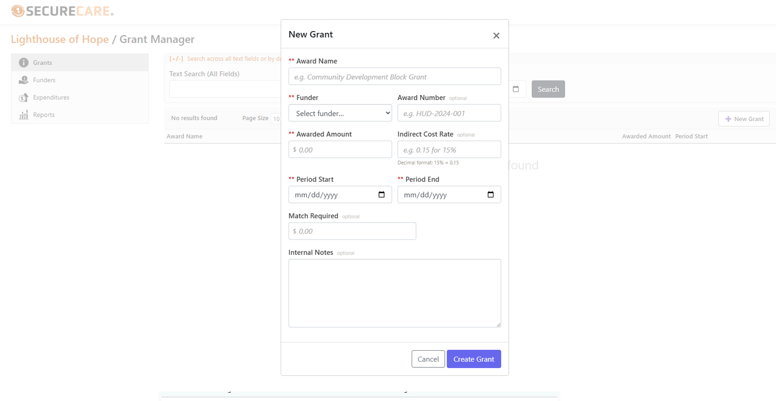Screen dimensions: 776x401
Task: Click the Award Name column header
Action: [185, 136]
